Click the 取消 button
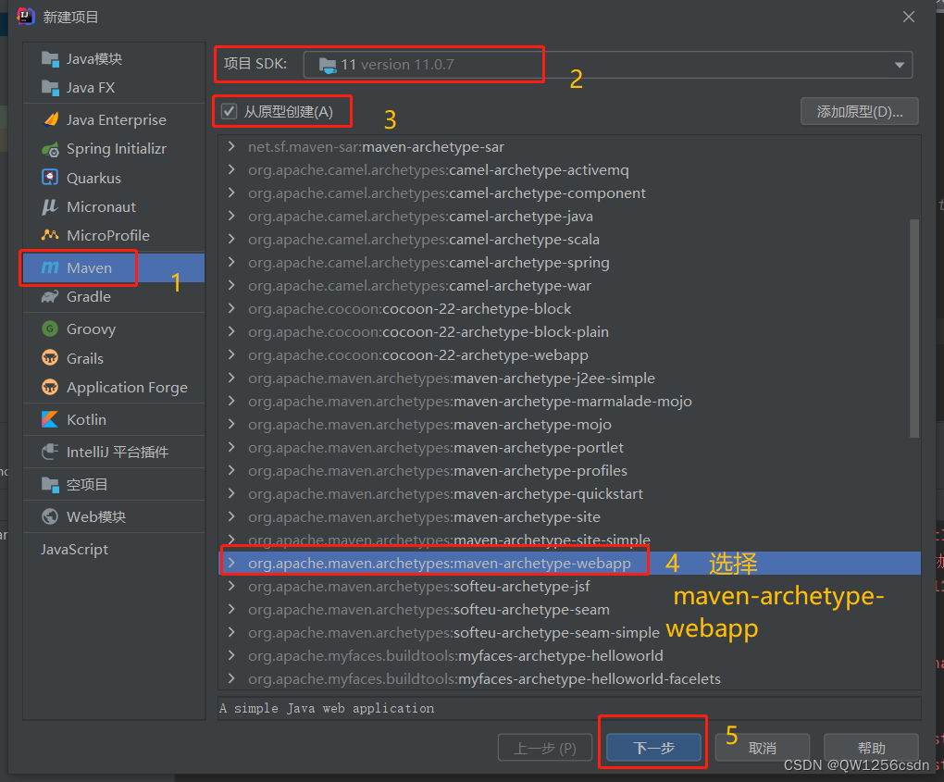This screenshot has width=944, height=782. coord(763,749)
